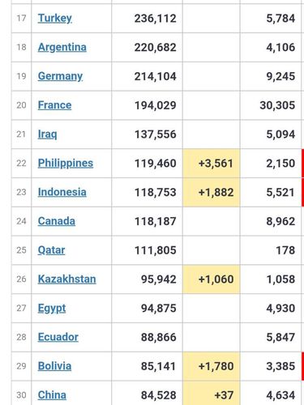Open the France country link
The width and height of the screenshot is (304, 405).
point(54,105)
